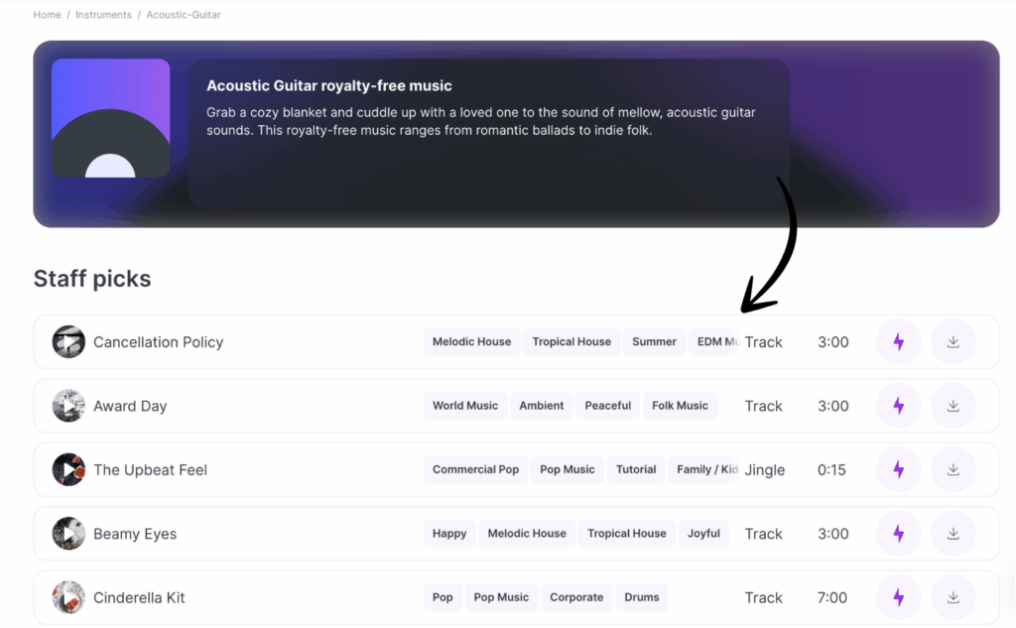1016x628 pixels.
Task: Download the Cinderella Kit track
Action: coord(952,597)
